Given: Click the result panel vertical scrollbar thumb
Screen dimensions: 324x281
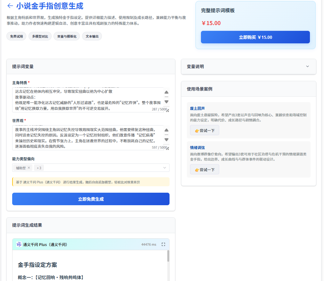Looking at the screenshot, I should point(168,256).
